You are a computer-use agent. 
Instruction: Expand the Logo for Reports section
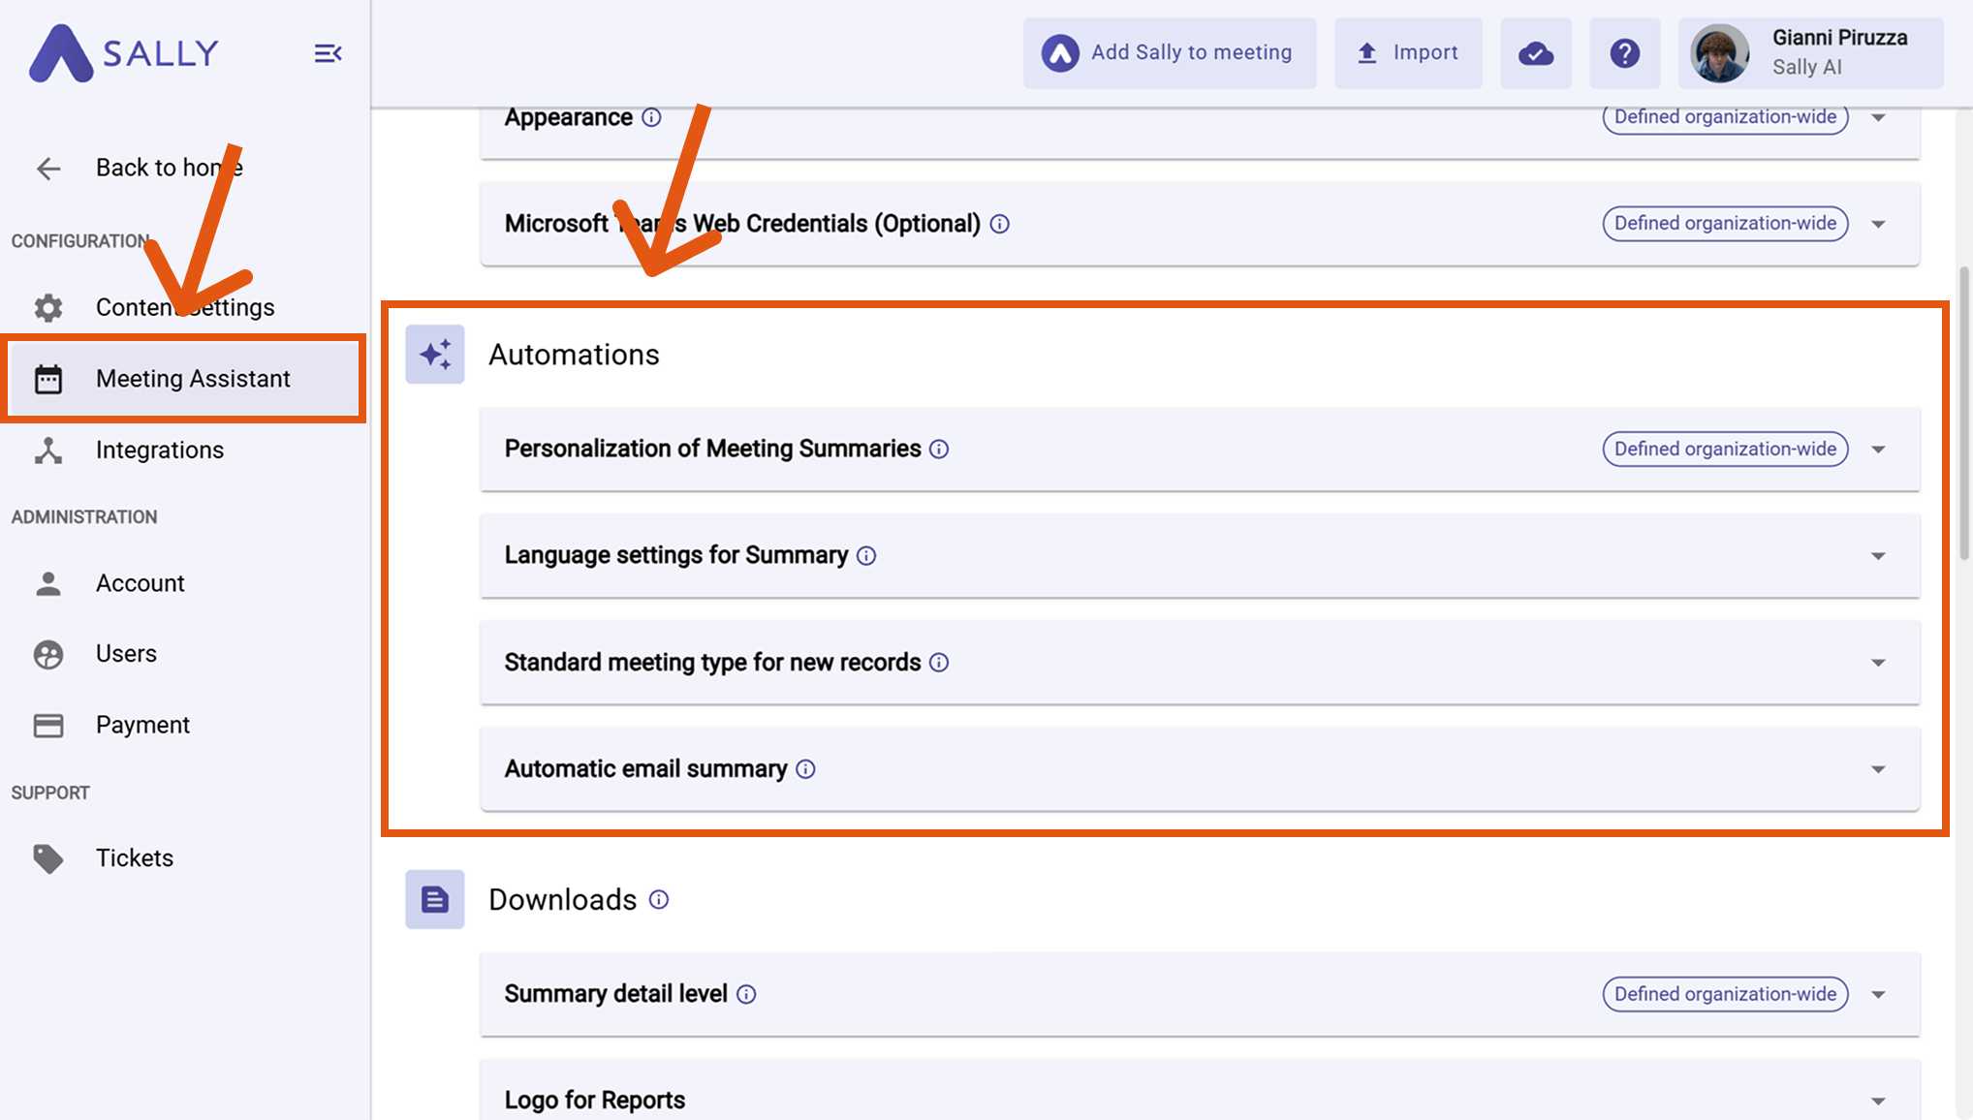point(1878,1100)
